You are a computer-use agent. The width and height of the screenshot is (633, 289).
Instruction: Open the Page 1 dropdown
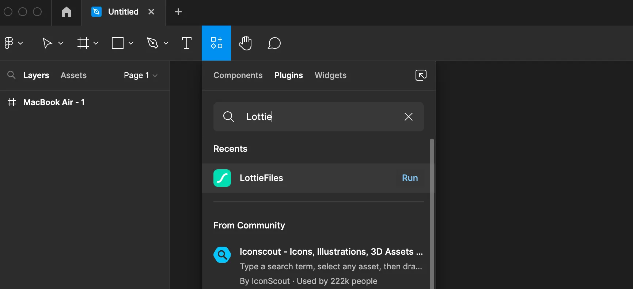pyautogui.click(x=140, y=75)
